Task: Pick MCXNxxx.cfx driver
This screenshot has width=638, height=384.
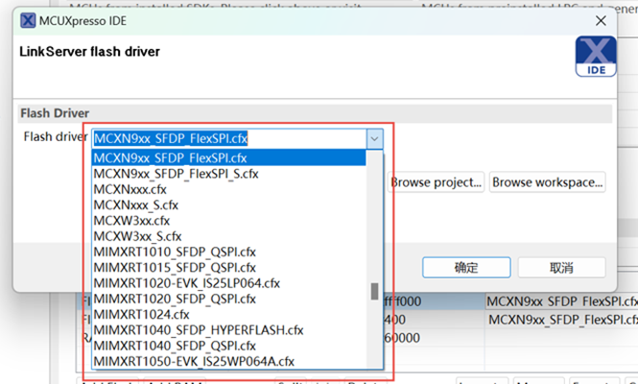Action: (x=228, y=189)
